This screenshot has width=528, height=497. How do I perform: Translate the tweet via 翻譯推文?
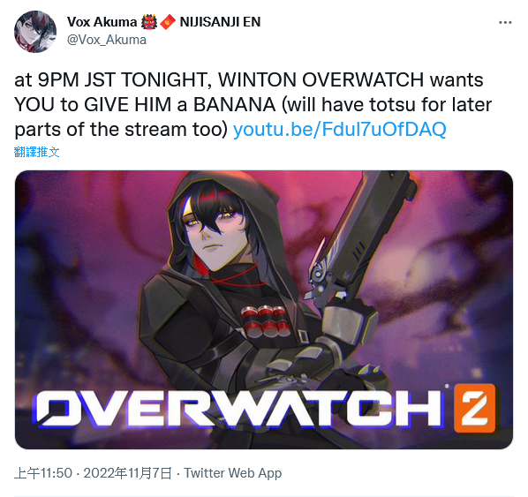[x=37, y=152]
